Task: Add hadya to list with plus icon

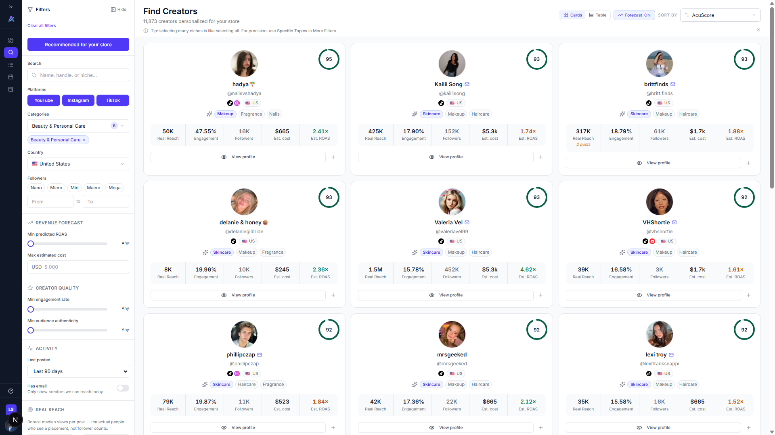Action: click(x=333, y=157)
